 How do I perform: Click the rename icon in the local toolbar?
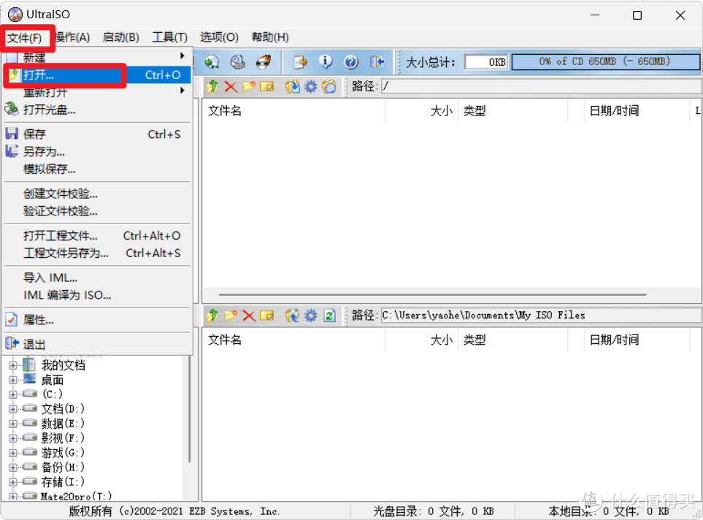click(x=266, y=316)
